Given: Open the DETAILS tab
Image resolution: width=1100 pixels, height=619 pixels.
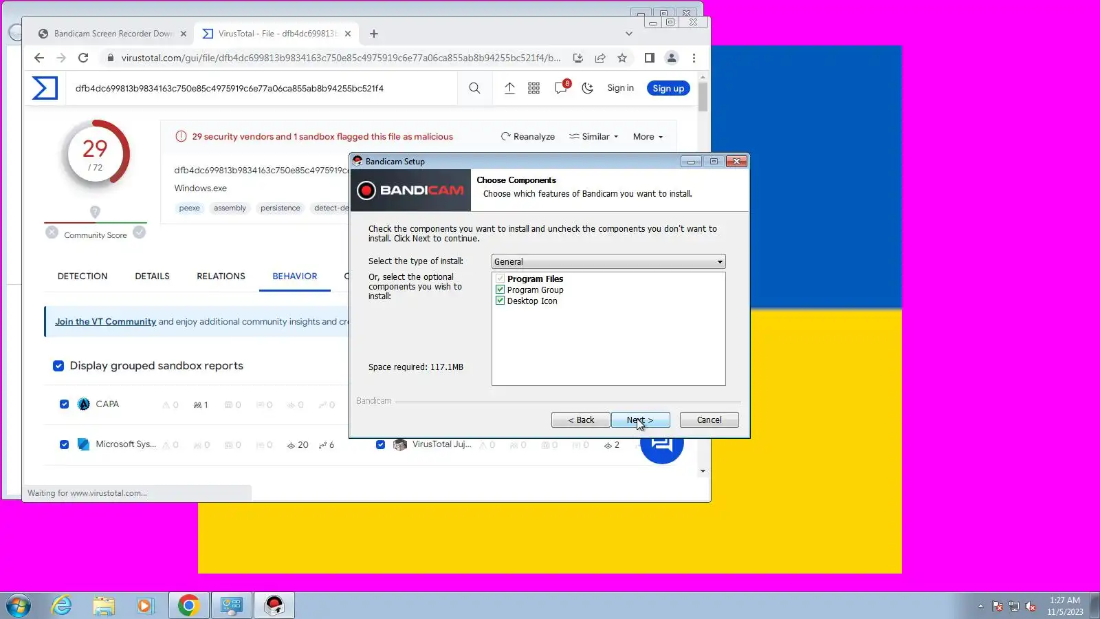Looking at the screenshot, I should pyautogui.click(x=152, y=276).
